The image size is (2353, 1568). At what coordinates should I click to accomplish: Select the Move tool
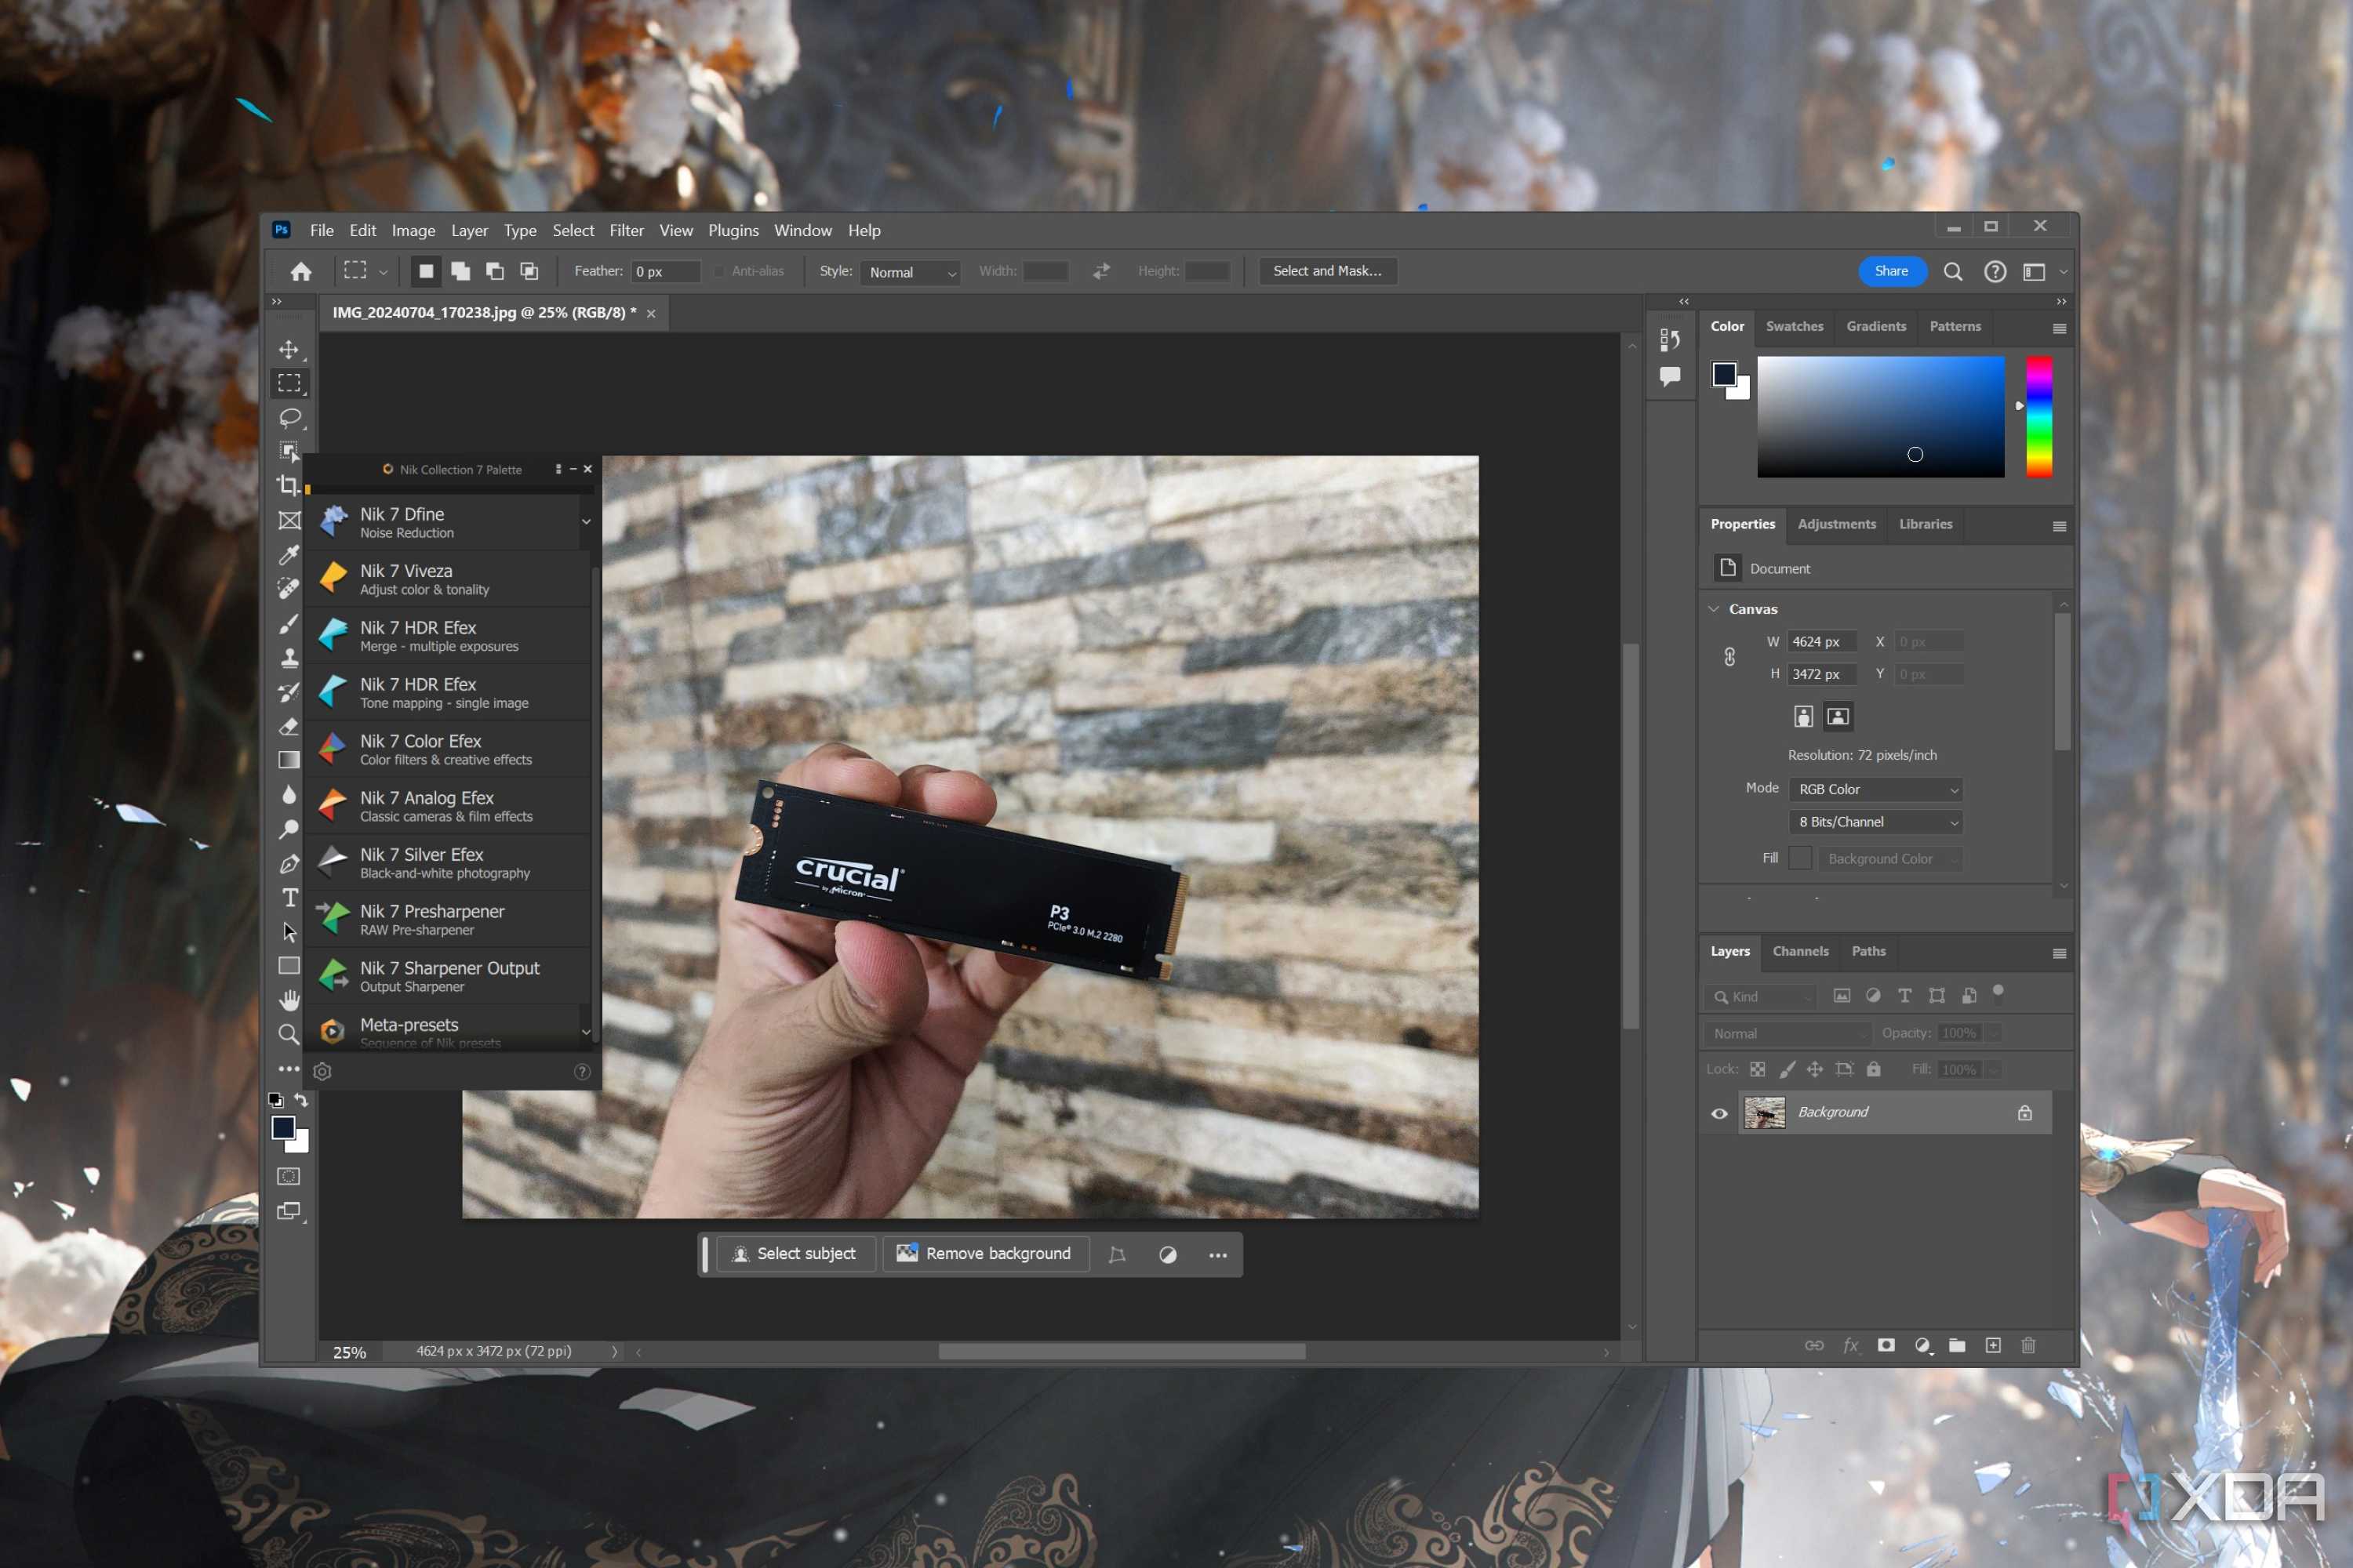pos(289,349)
